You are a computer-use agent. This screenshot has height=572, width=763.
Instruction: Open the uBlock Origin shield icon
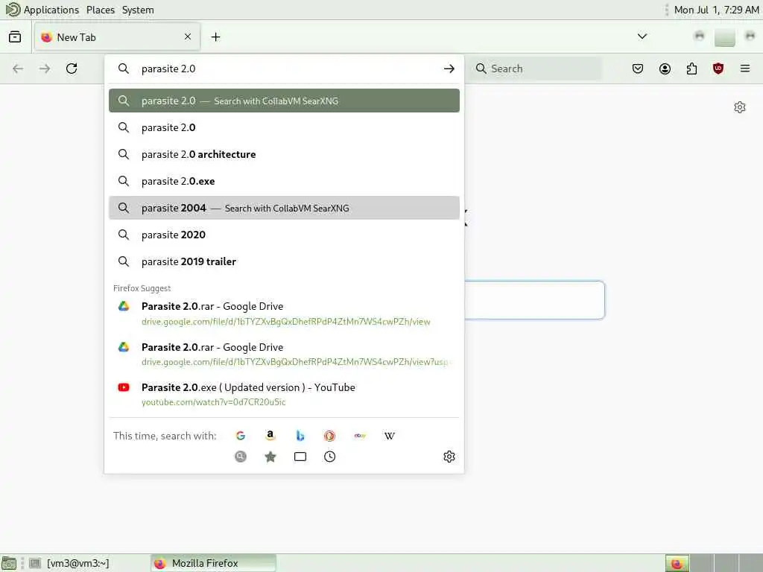click(x=718, y=69)
